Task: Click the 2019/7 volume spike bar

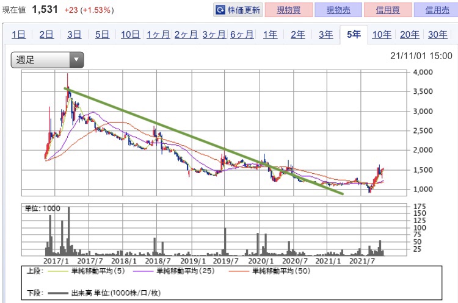Action: (225, 242)
